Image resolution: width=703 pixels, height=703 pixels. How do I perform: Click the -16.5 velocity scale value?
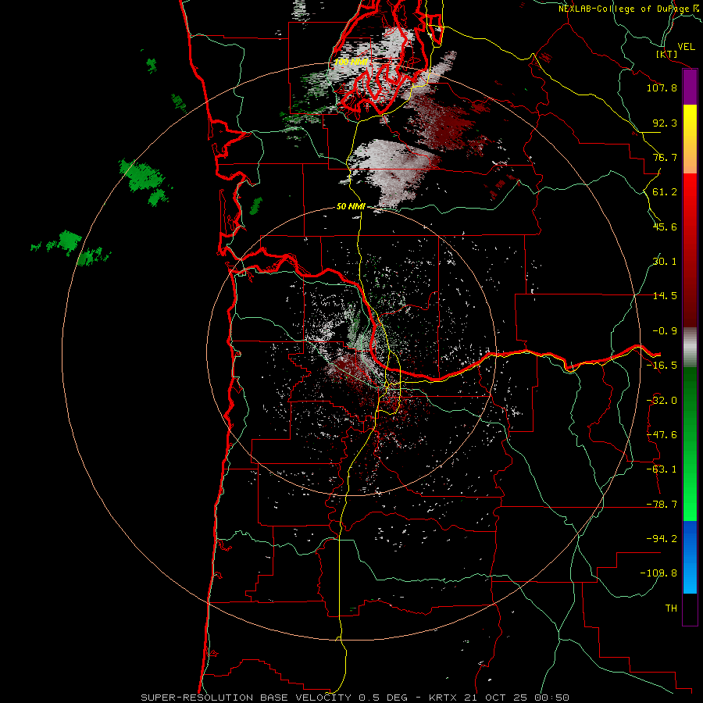[x=662, y=366]
